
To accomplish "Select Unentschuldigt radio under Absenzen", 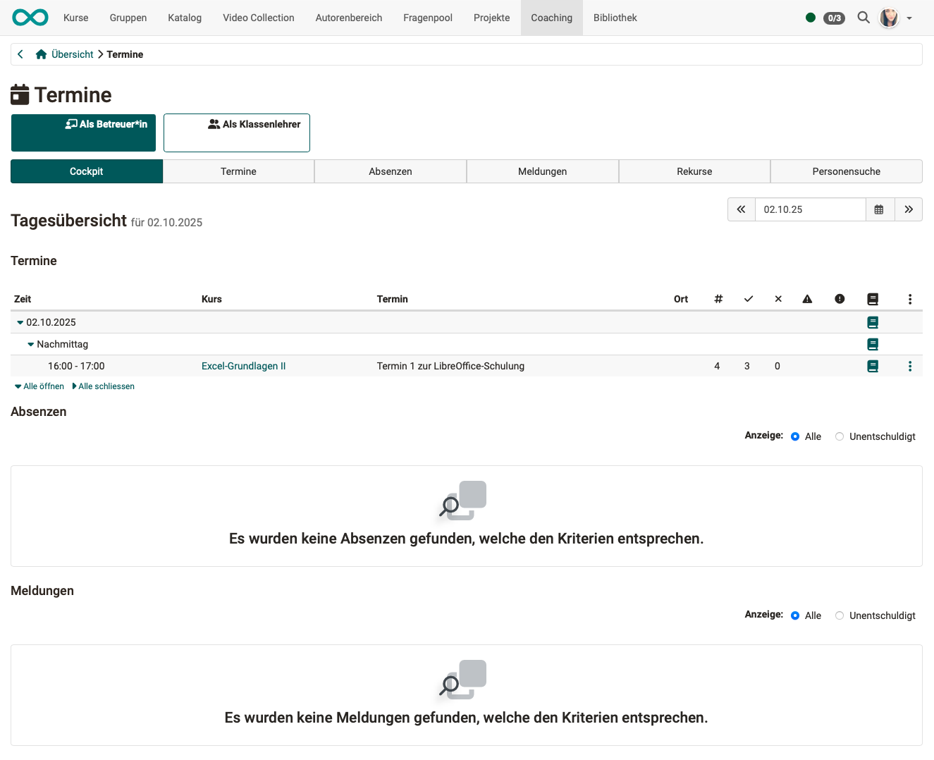I will 840,436.
